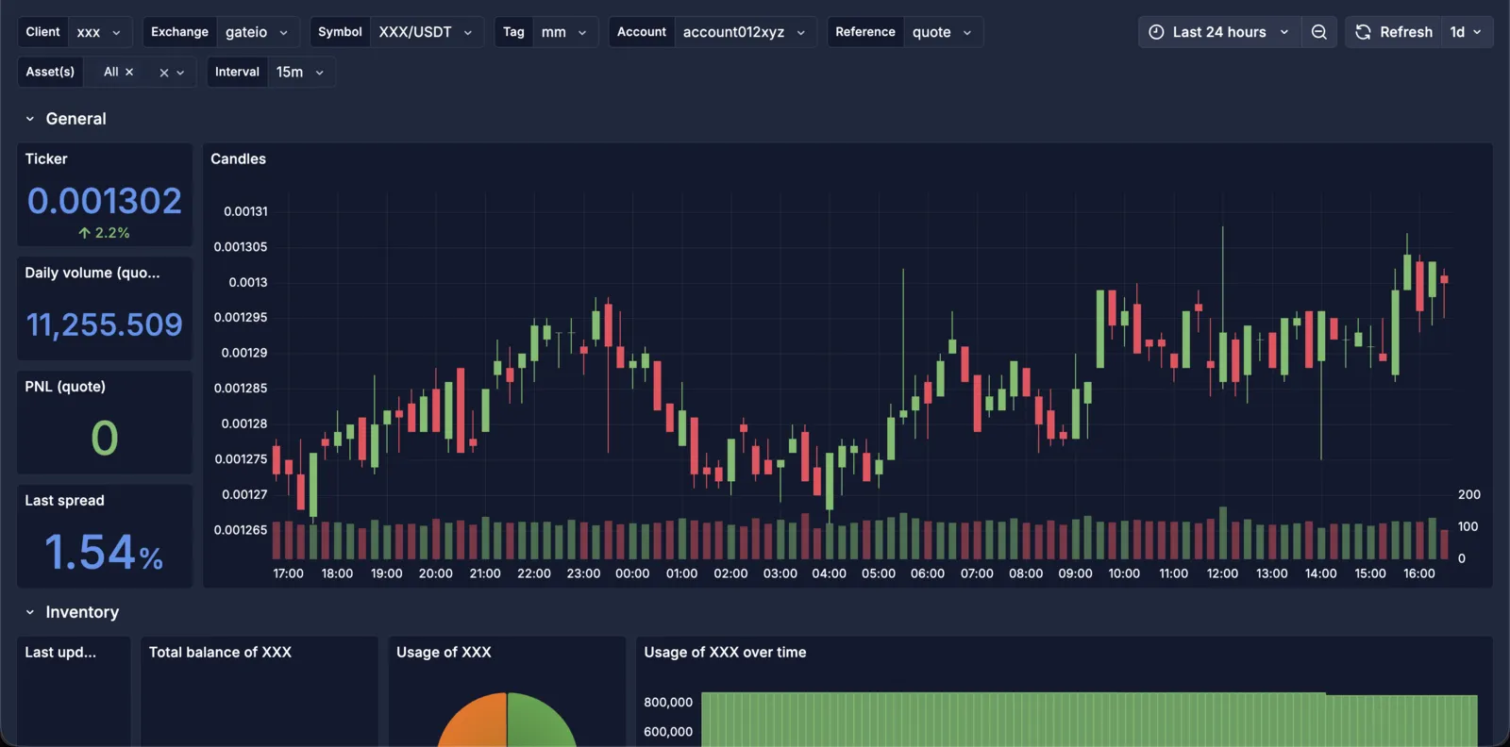This screenshot has height=747, width=1510.
Task: Remove the All chip from Asset(s)
Action: point(129,72)
